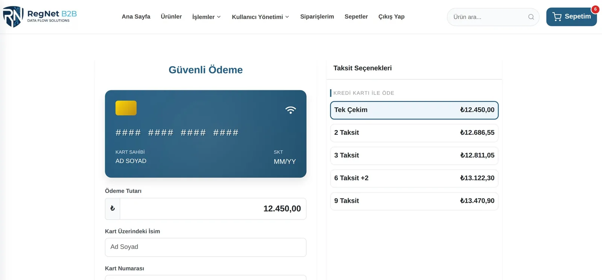Click the Güvenli Ödeme heading
The height and width of the screenshot is (280, 602).
tap(205, 70)
